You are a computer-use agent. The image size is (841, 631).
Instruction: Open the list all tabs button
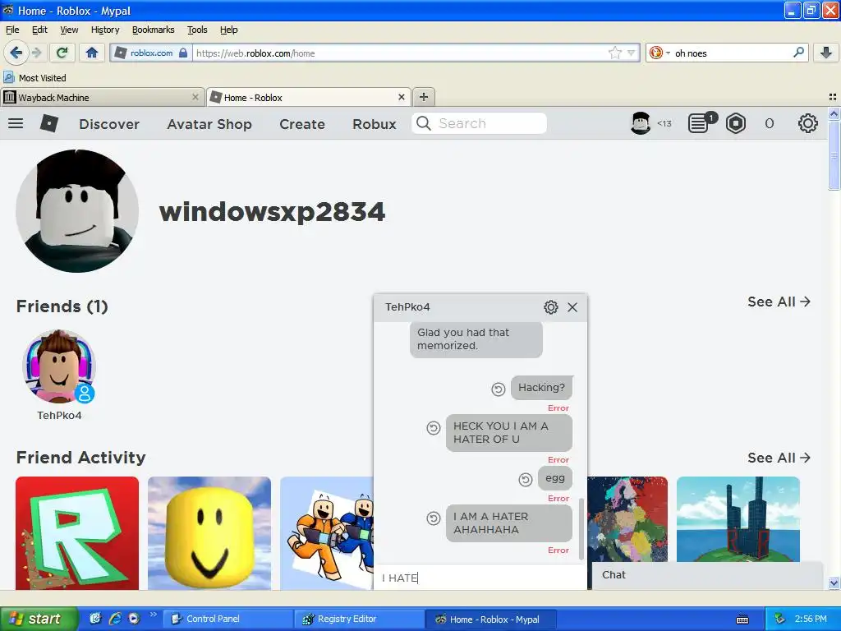coord(833,97)
